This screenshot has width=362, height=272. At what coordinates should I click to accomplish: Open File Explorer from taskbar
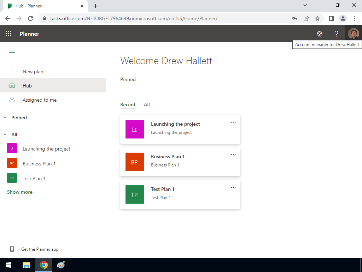tap(26, 265)
